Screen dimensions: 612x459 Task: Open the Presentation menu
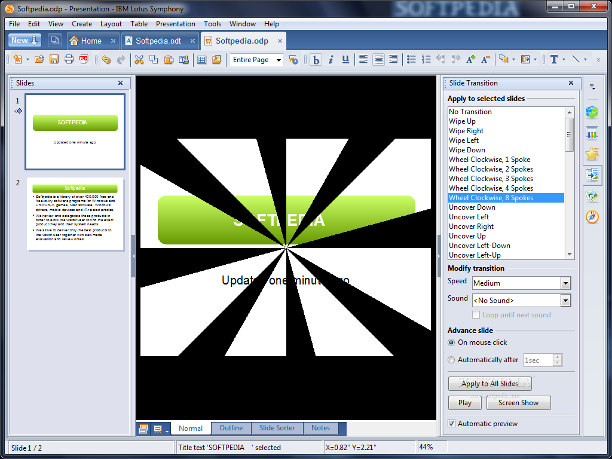(176, 24)
